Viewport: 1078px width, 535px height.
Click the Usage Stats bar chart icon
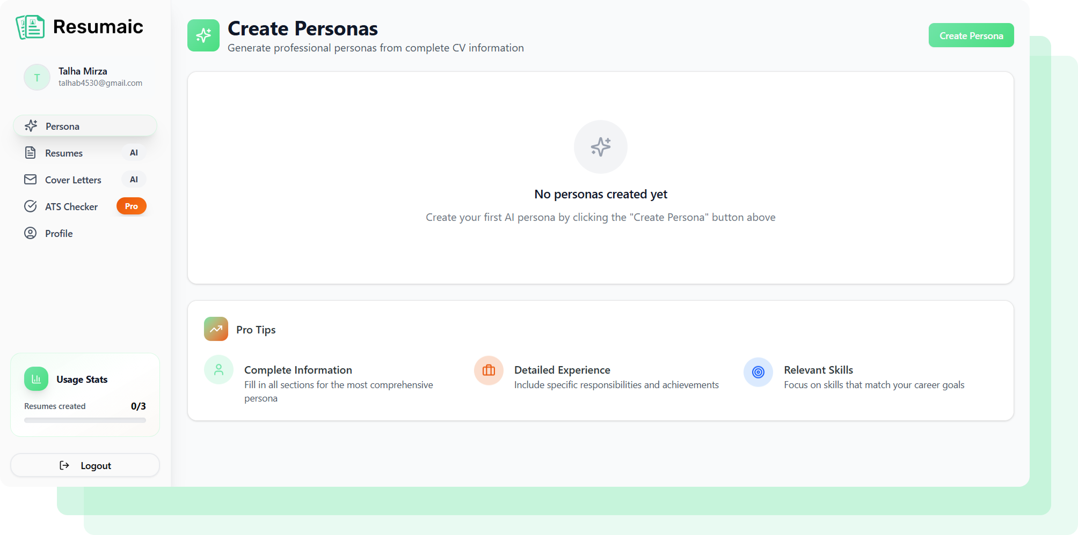point(37,379)
